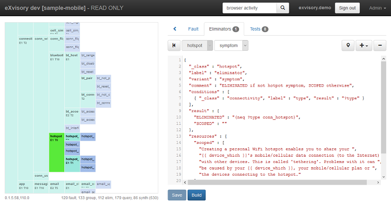Viewport: 391px width, 203px height.
Task: Click the minus remove button
Action: pos(380,45)
